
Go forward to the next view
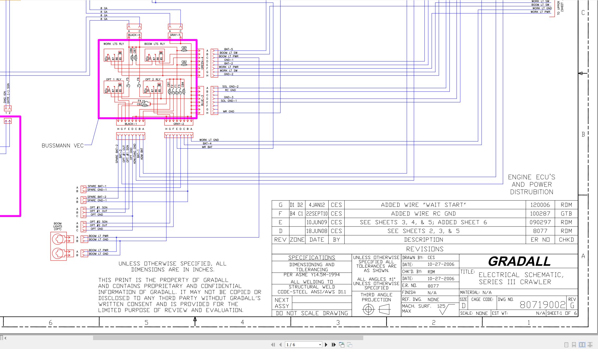pos(350,345)
